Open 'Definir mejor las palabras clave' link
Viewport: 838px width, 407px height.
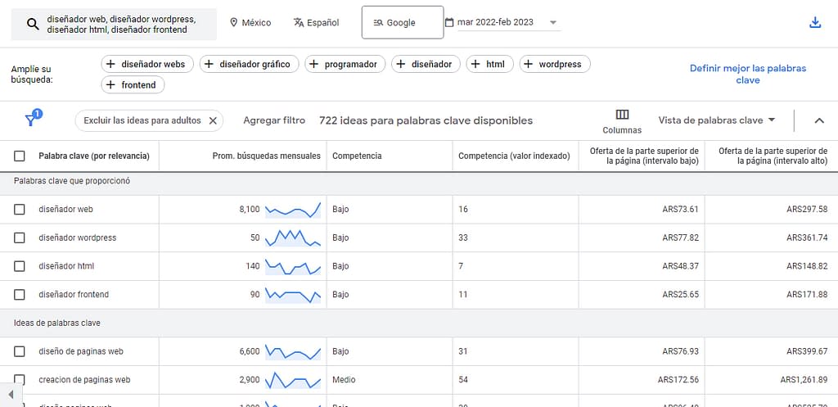[x=748, y=75]
